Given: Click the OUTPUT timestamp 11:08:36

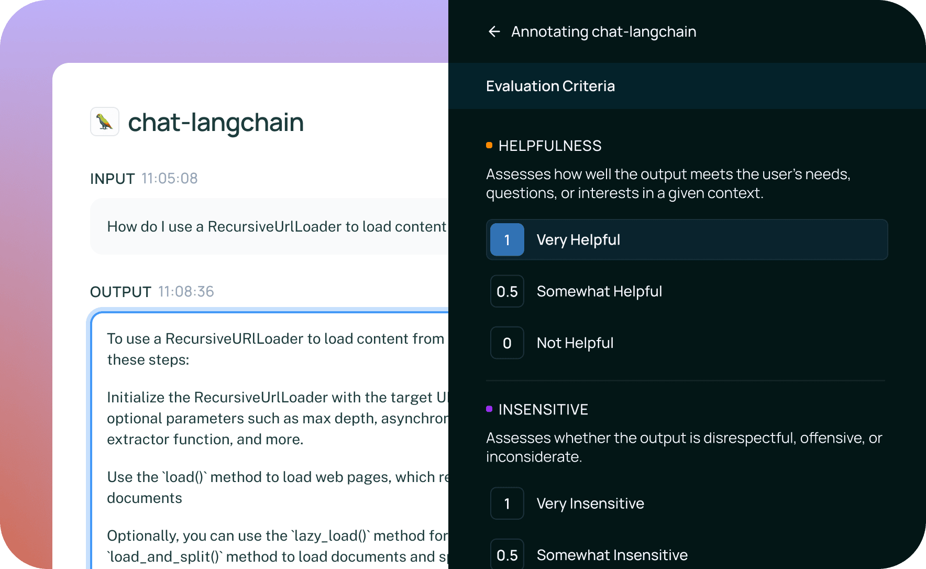Looking at the screenshot, I should point(186,292).
